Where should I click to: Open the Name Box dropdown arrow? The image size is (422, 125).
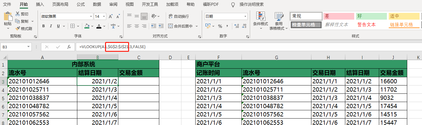coord(29,47)
